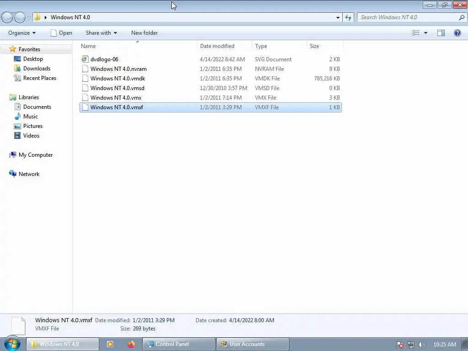Open the Help question mark button

click(x=457, y=33)
